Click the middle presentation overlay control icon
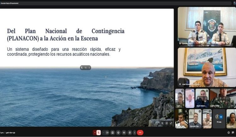Screen dimensions: 236x137 pyautogui.click(x=167, y=123)
